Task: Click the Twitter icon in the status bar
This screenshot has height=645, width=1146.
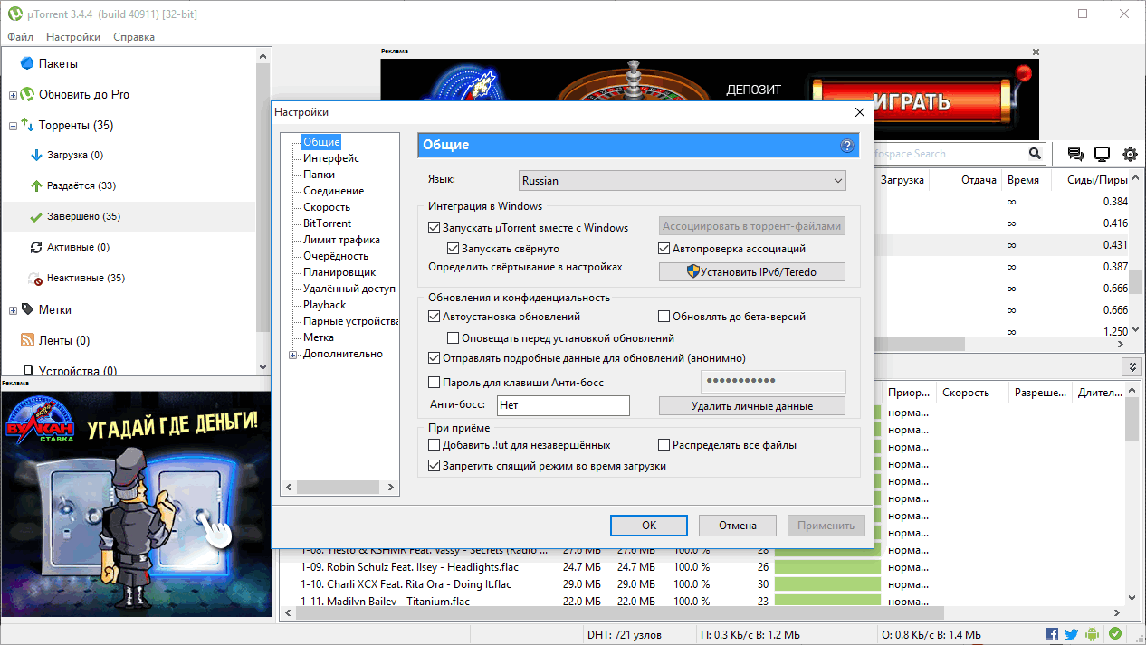Action: [1072, 634]
